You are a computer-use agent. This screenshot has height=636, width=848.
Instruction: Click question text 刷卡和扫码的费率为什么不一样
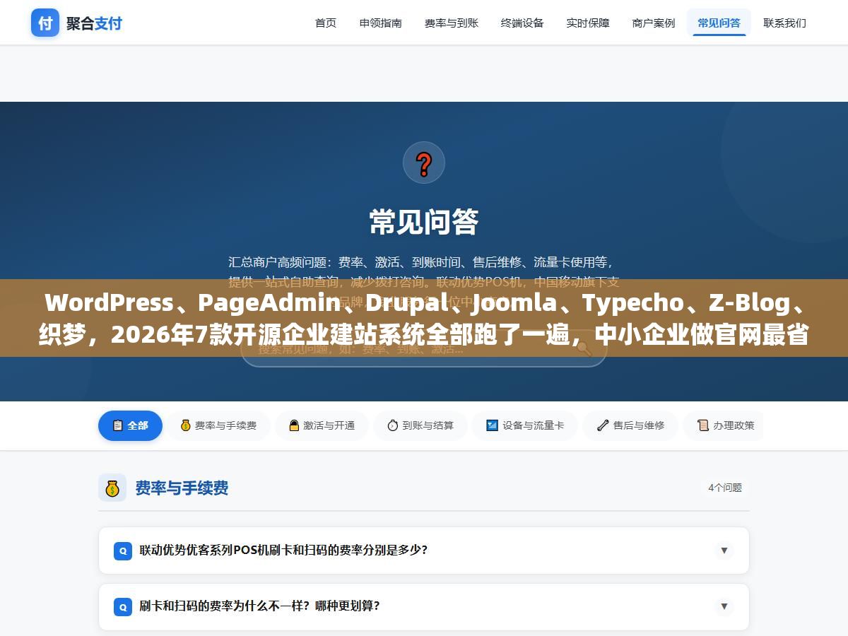click(x=259, y=606)
